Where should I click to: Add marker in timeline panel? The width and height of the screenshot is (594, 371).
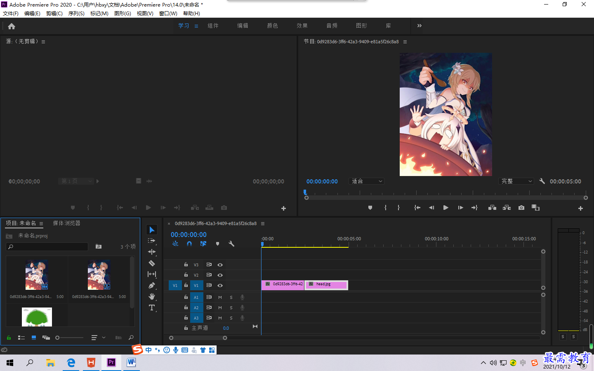click(217, 244)
